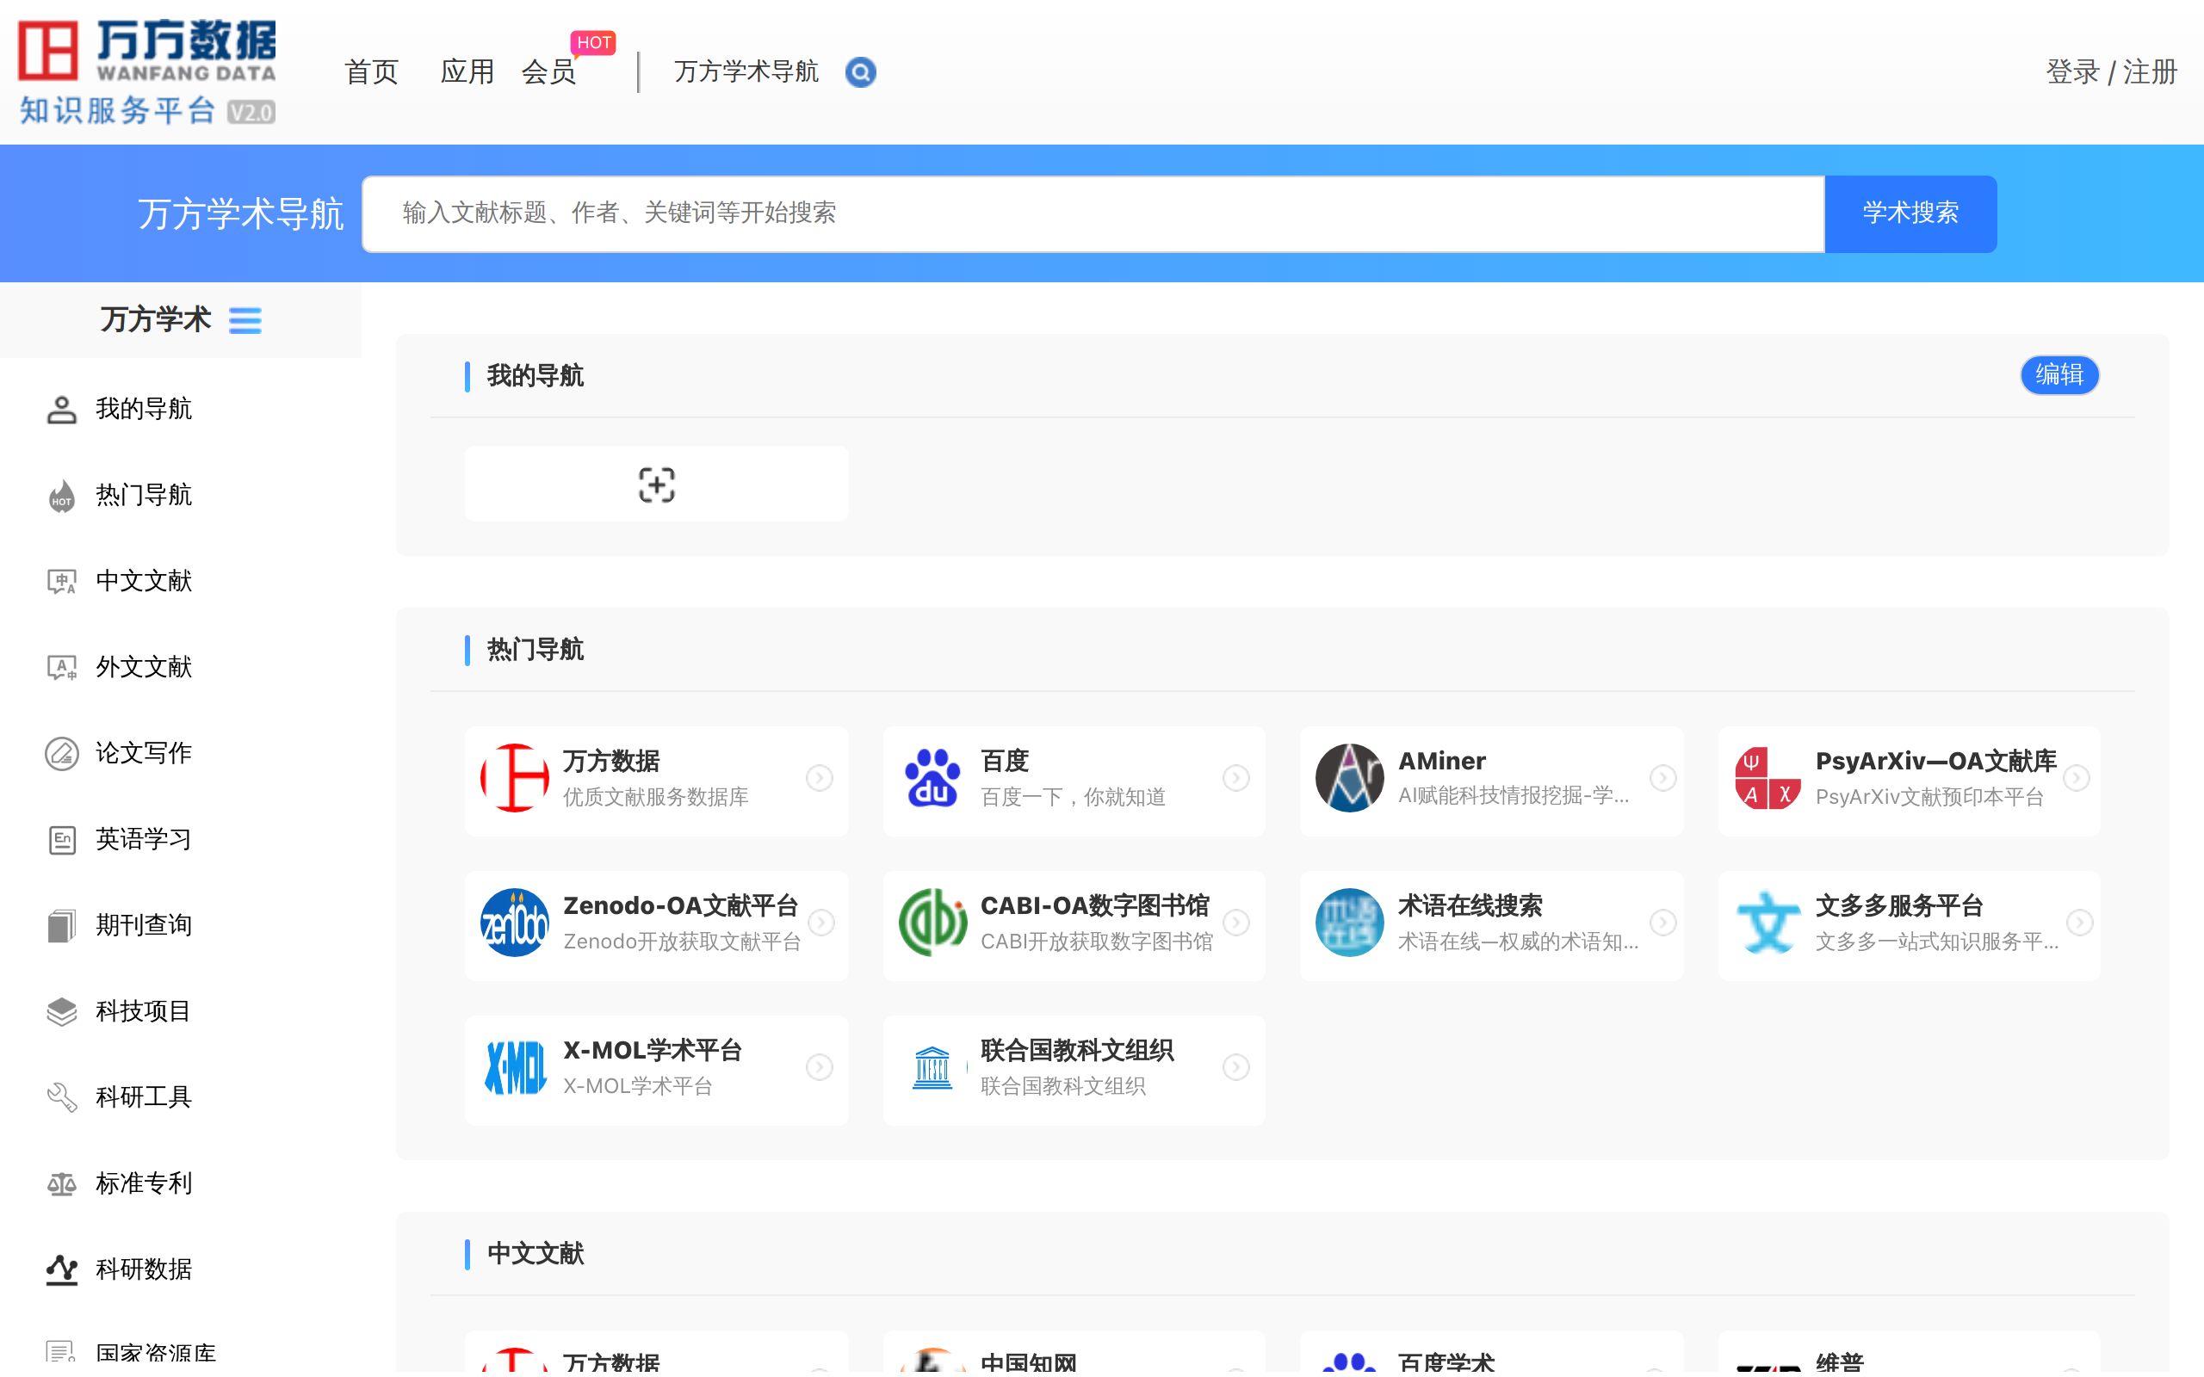Click the arrow on the X-MOL card
The width and height of the screenshot is (2204, 1377).
tap(820, 1067)
